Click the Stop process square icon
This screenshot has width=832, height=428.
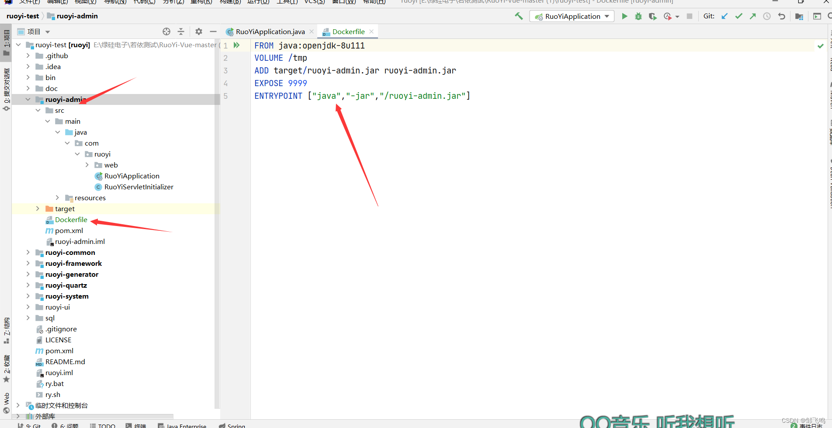click(690, 16)
